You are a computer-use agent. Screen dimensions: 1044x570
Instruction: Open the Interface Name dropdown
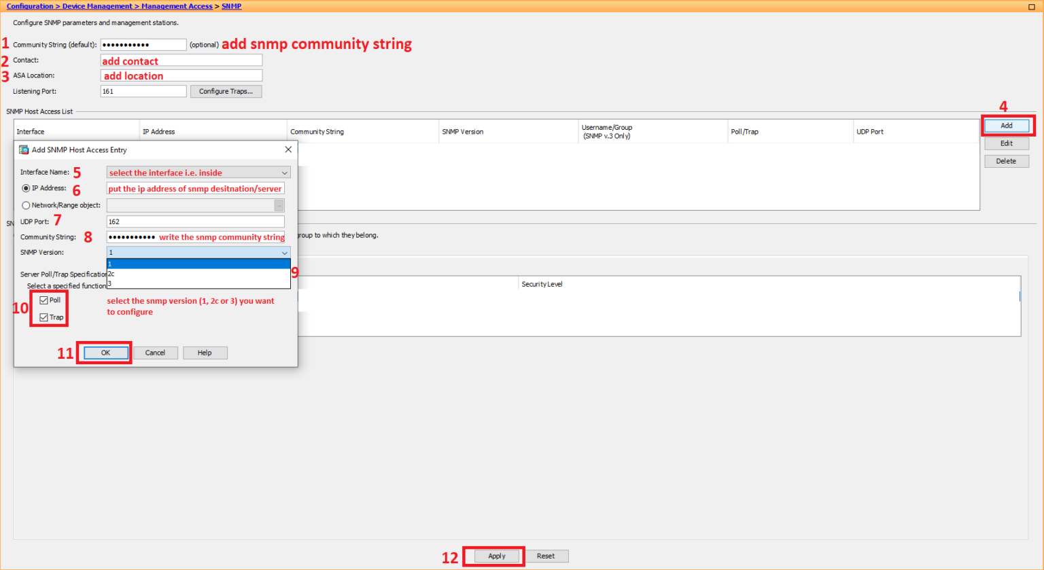coord(285,173)
